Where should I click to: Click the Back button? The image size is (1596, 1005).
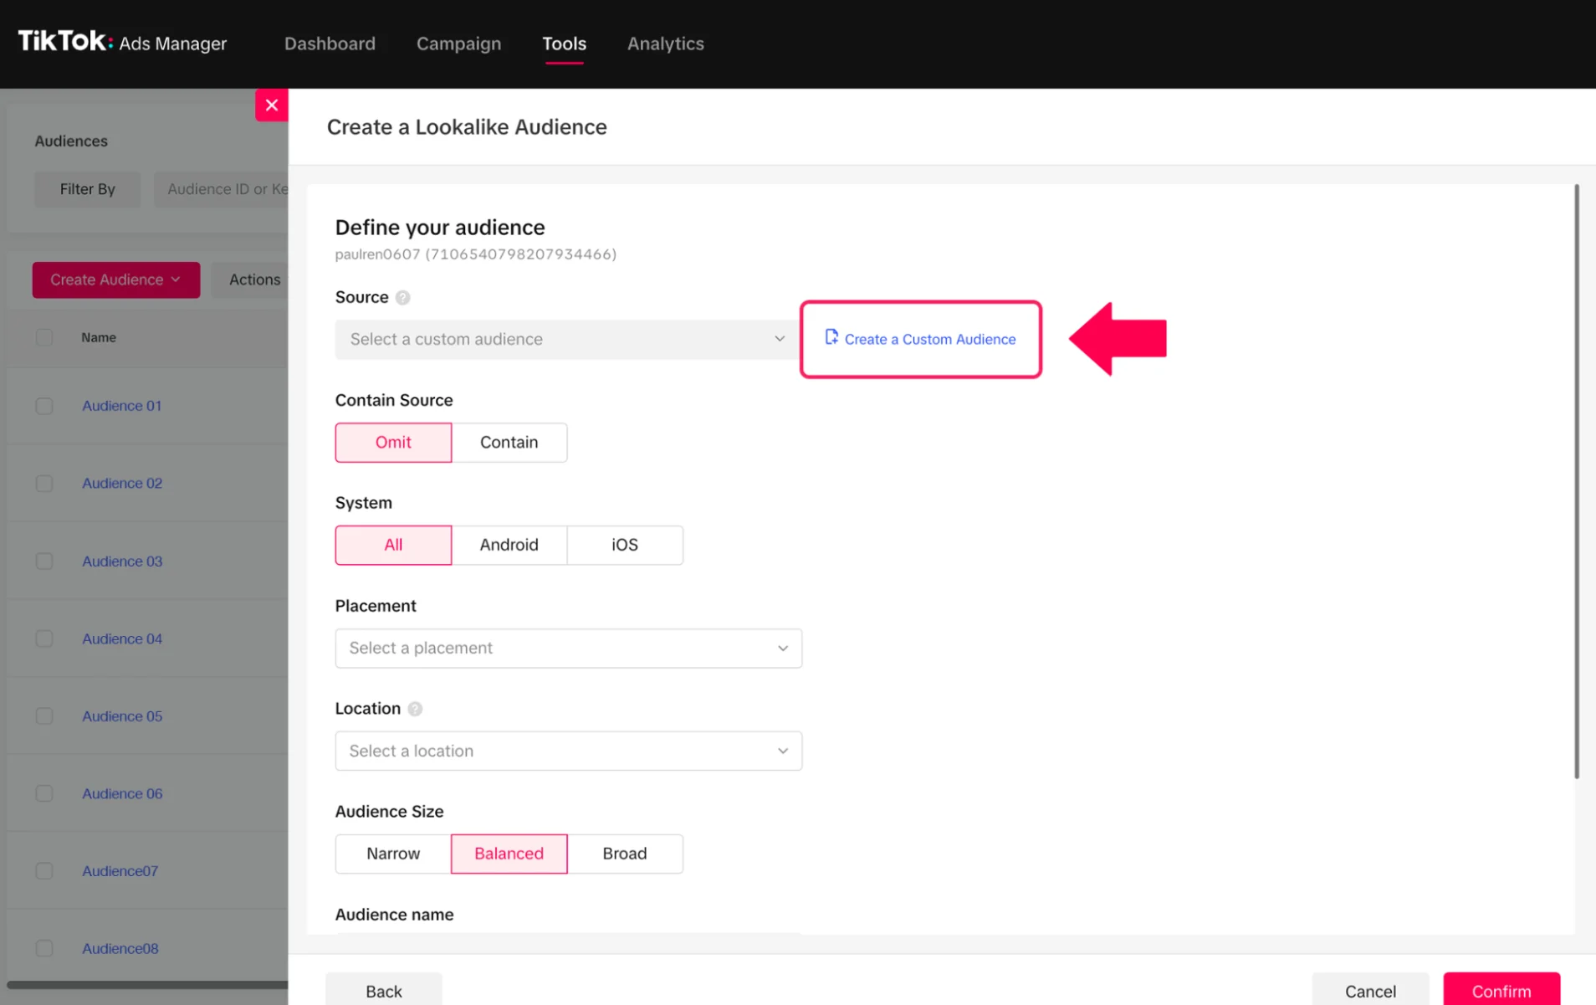383,990
